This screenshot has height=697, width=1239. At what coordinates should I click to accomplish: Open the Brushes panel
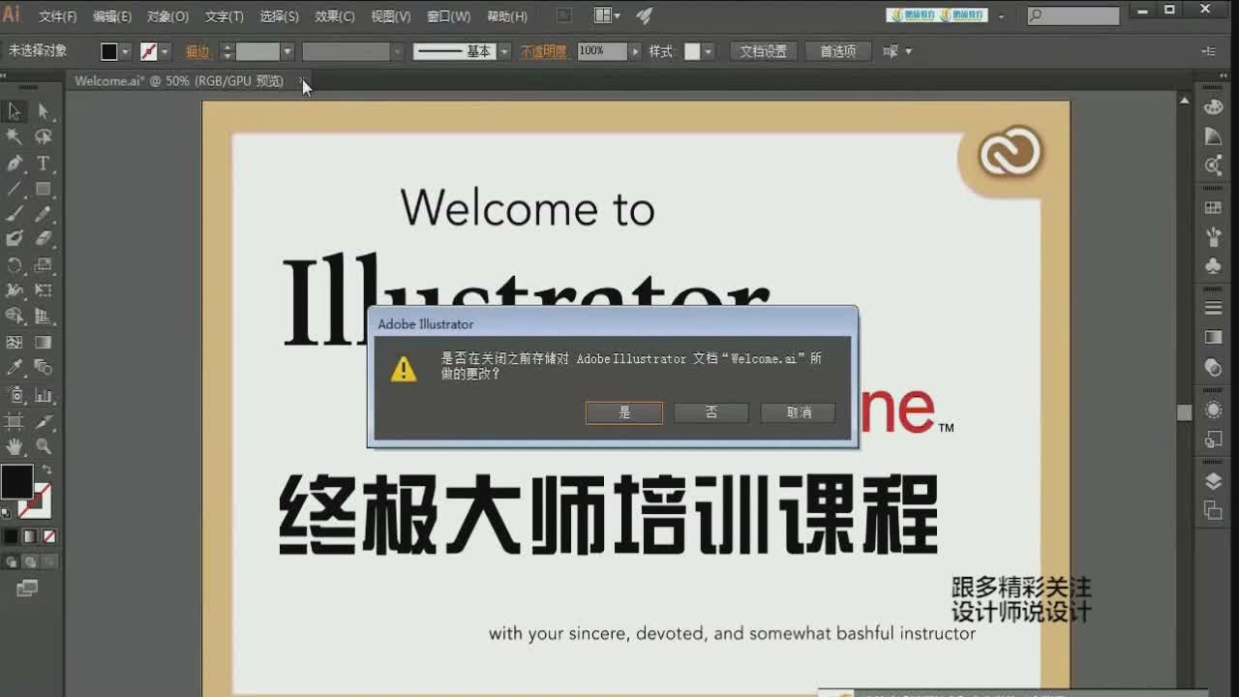click(1213, 236)
